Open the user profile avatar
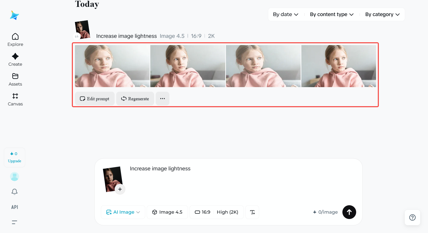The width and height of the screenshot is (428, 233). pyautogui.click(x=15, y=176)
